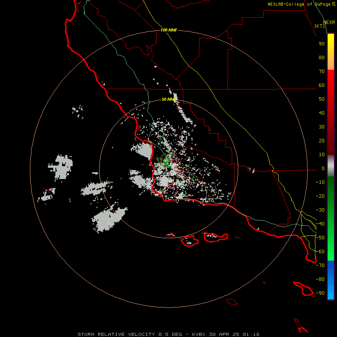The image size is (337, 337).
Task: Click the -70 value on the velocity scale
Action: 320,265
